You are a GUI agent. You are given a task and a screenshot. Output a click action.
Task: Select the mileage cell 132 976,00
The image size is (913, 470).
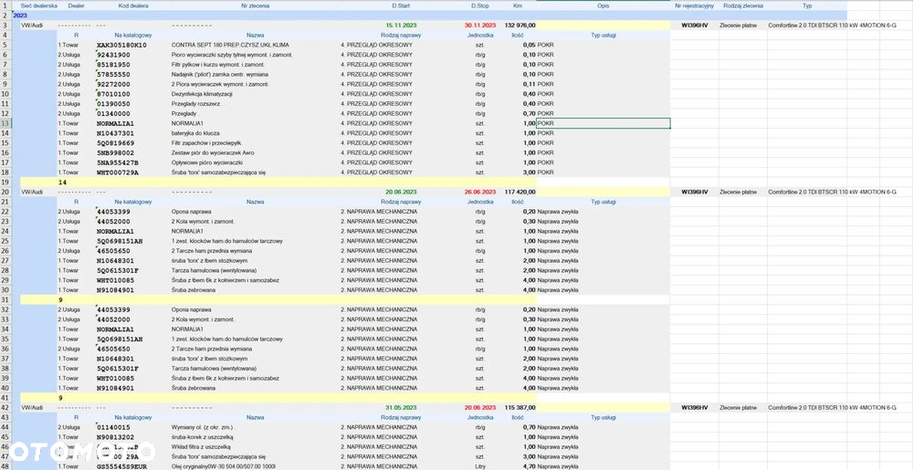[x=520, y=26]
